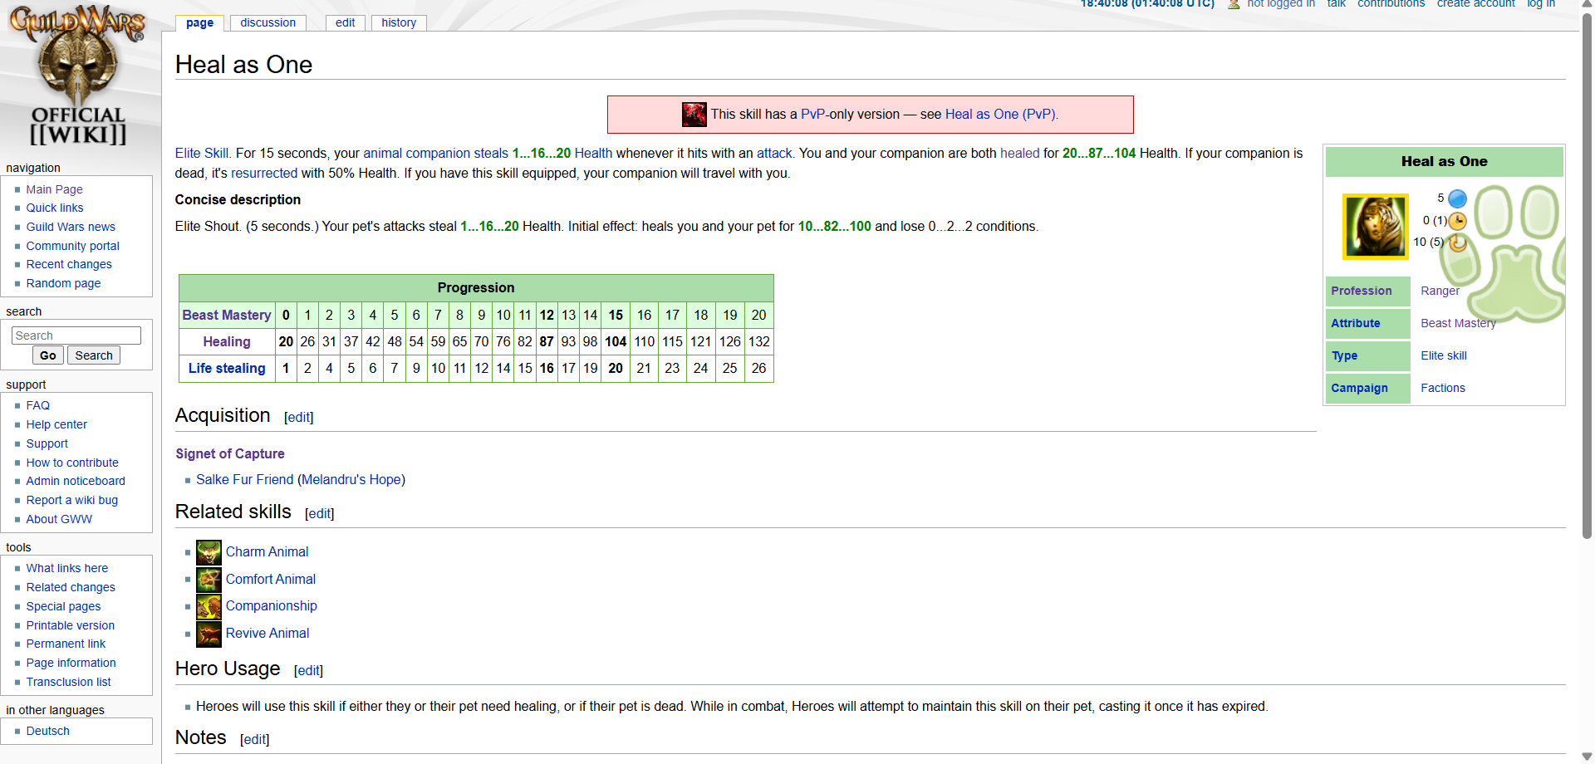1595x764 pixels.
Task: Open the FAQ link
Action: (37, 405)
